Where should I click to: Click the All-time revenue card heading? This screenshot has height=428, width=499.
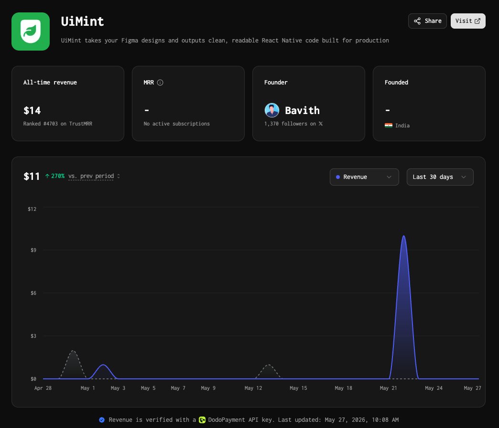pos(50,82)
